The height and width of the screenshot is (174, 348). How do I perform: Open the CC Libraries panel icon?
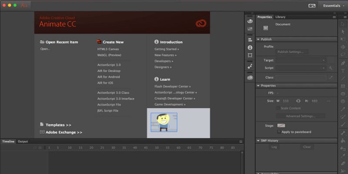pyautogui.click(x=250, y=77)
